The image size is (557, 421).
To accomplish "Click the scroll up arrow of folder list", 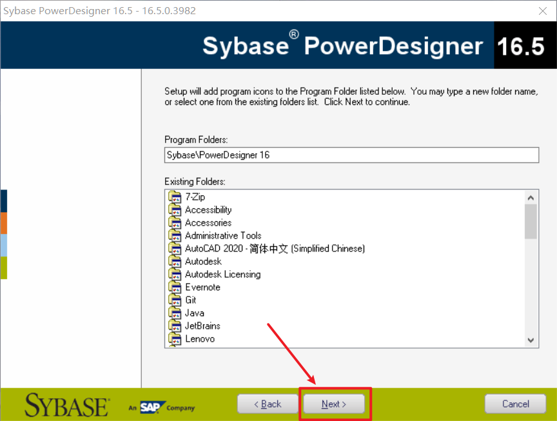I will (x=531, y=197).
